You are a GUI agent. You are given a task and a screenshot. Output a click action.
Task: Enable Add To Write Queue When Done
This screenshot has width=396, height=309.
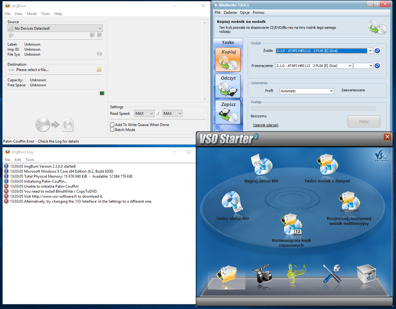(112, 125)
